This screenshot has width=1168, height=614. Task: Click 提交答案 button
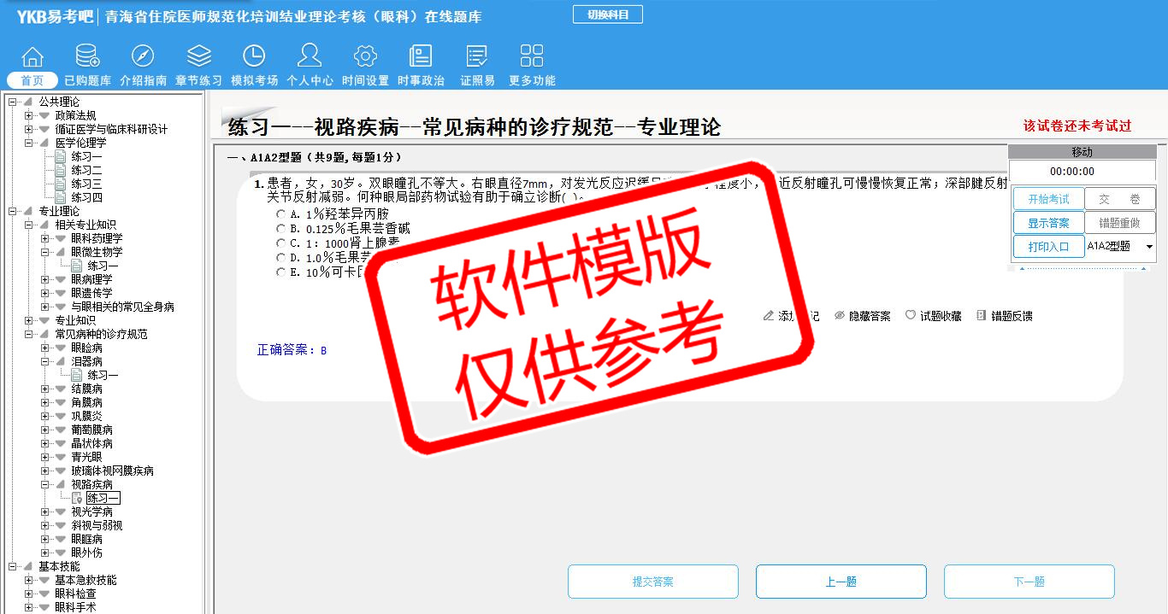click(653, 582)
